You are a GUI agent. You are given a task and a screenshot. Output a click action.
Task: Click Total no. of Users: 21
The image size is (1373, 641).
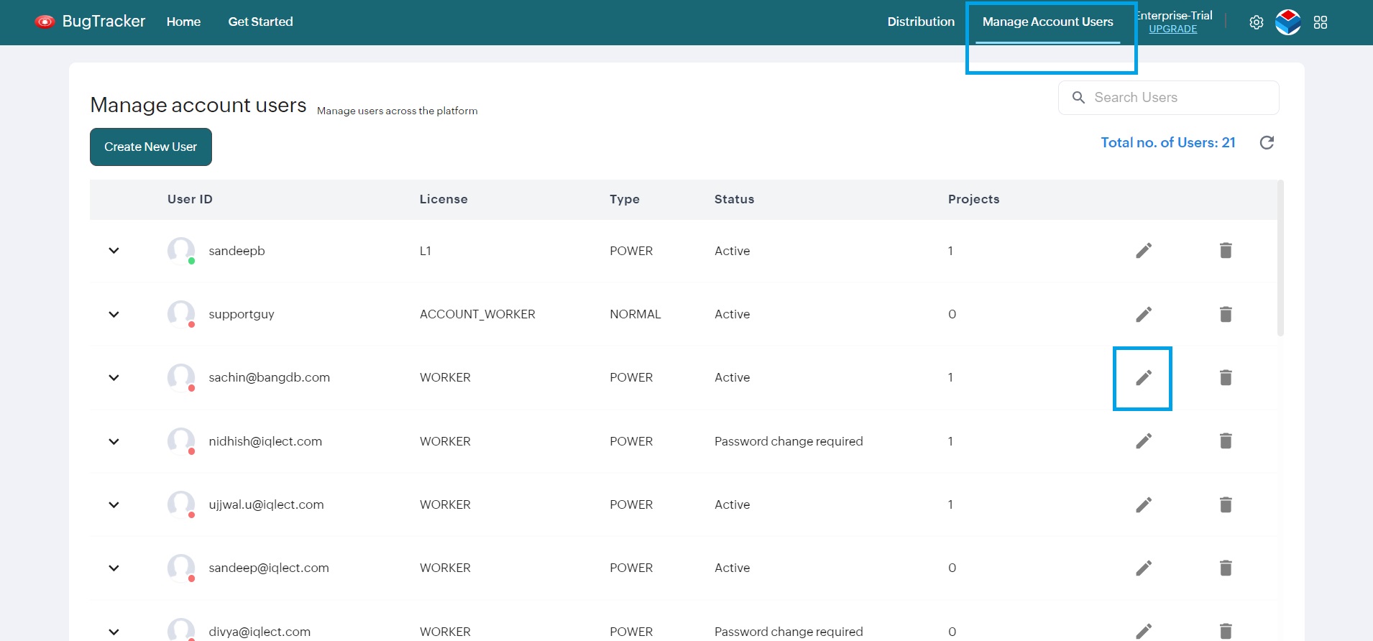1168,142
